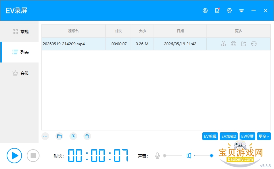Click the EV加密2 button
This screenshot has width=274, height=169.
228,136
